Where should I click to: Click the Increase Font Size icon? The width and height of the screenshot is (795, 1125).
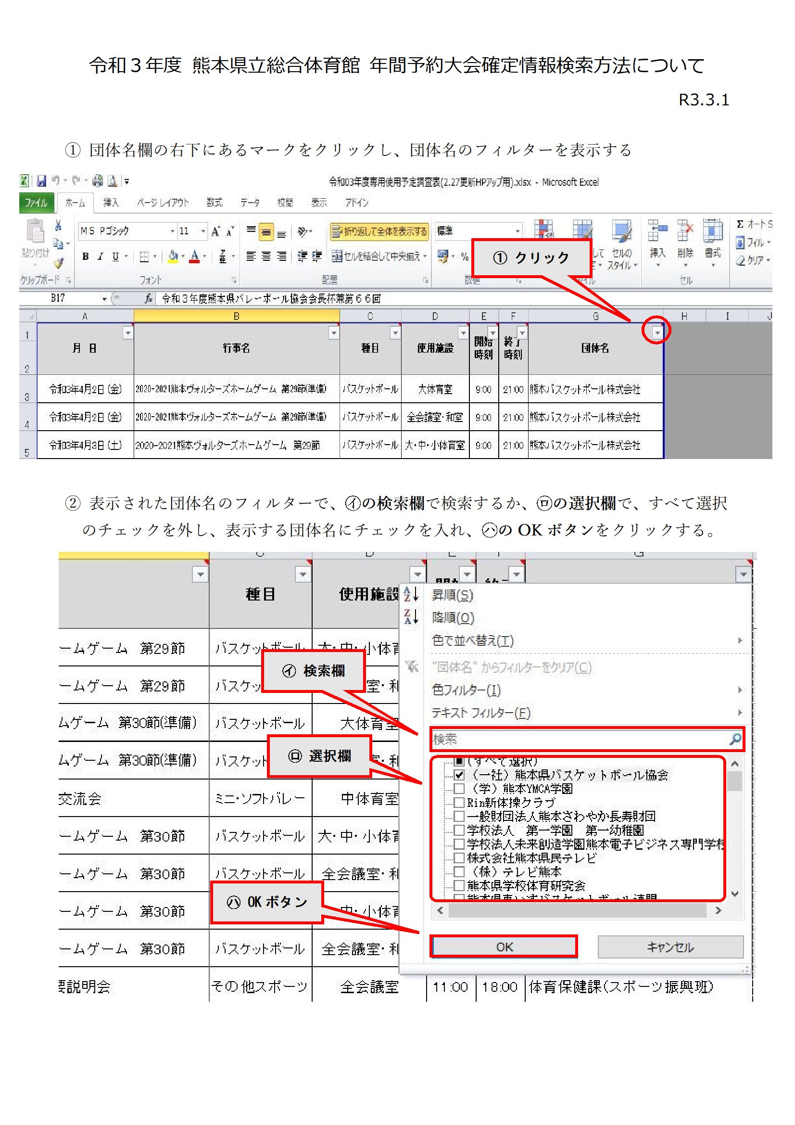pos(216,231)
